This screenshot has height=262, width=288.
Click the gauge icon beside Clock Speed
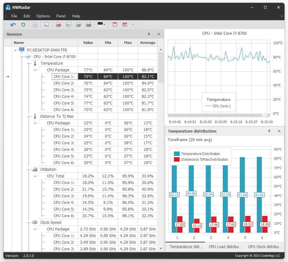pos(35,222)
